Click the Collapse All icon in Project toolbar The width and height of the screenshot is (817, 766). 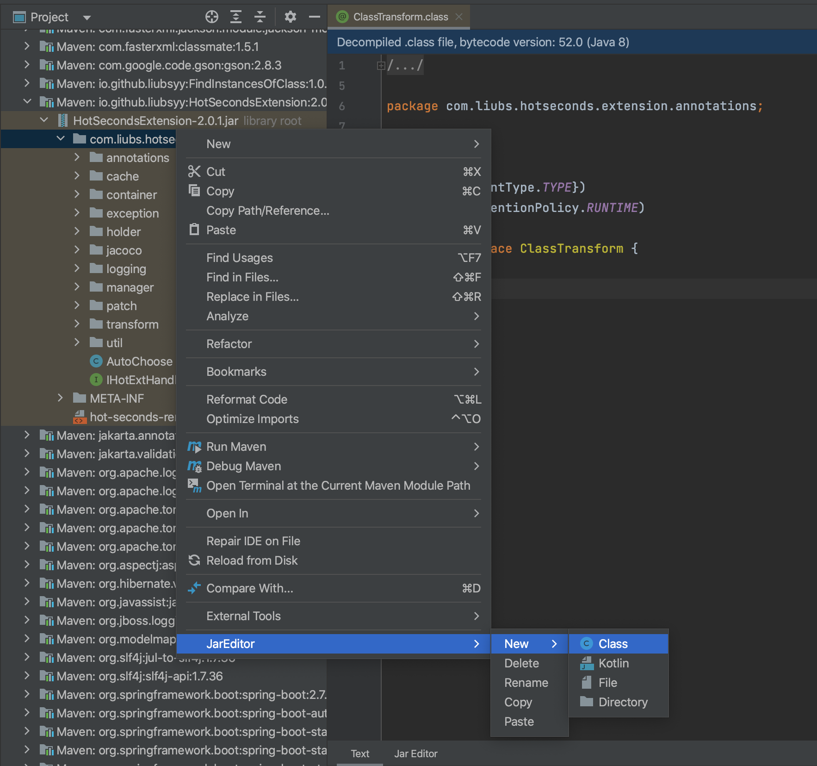point(260,17)
